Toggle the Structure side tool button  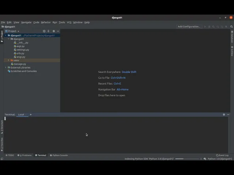click(x=2, y=127)
